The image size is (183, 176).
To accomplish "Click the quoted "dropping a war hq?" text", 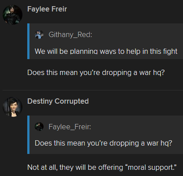I will pos(141,143).
